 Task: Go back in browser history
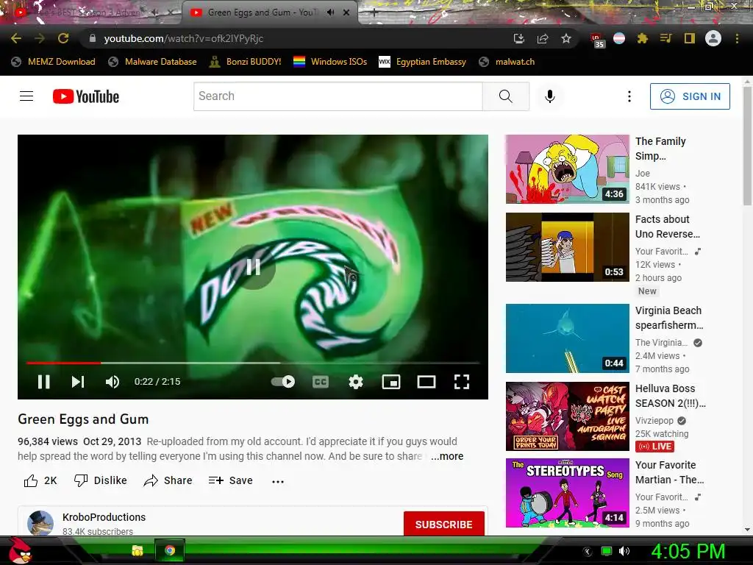pyautogui.click(x=16, y=38)
